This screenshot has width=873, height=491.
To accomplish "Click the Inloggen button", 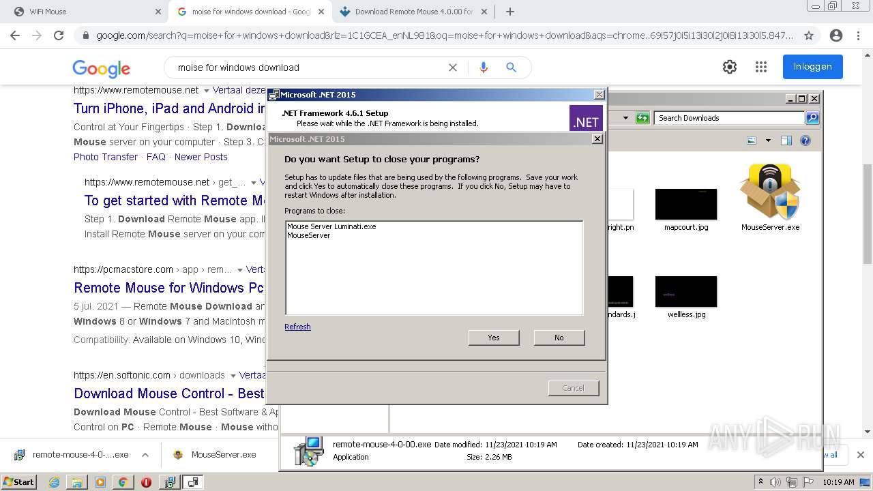I will coord(813,67).
